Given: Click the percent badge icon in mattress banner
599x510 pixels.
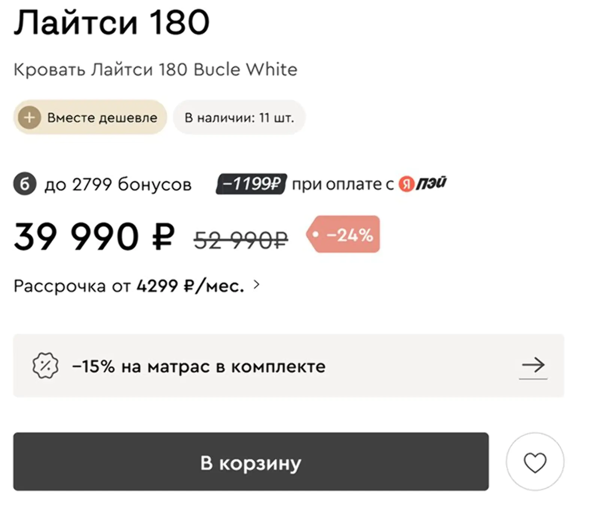Looking at the screenshot, I should [x=45, y=366].
